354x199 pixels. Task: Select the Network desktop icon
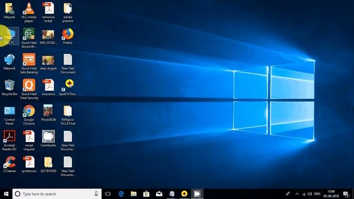click(9, 62)
